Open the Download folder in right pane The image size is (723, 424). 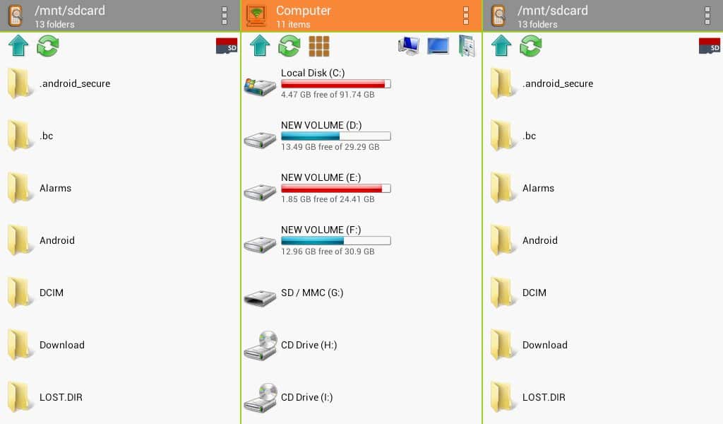(544, 345)
